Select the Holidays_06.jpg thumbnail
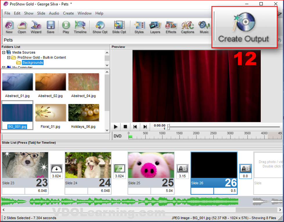The width and height of the screenshot is (284, 222). 84,113
